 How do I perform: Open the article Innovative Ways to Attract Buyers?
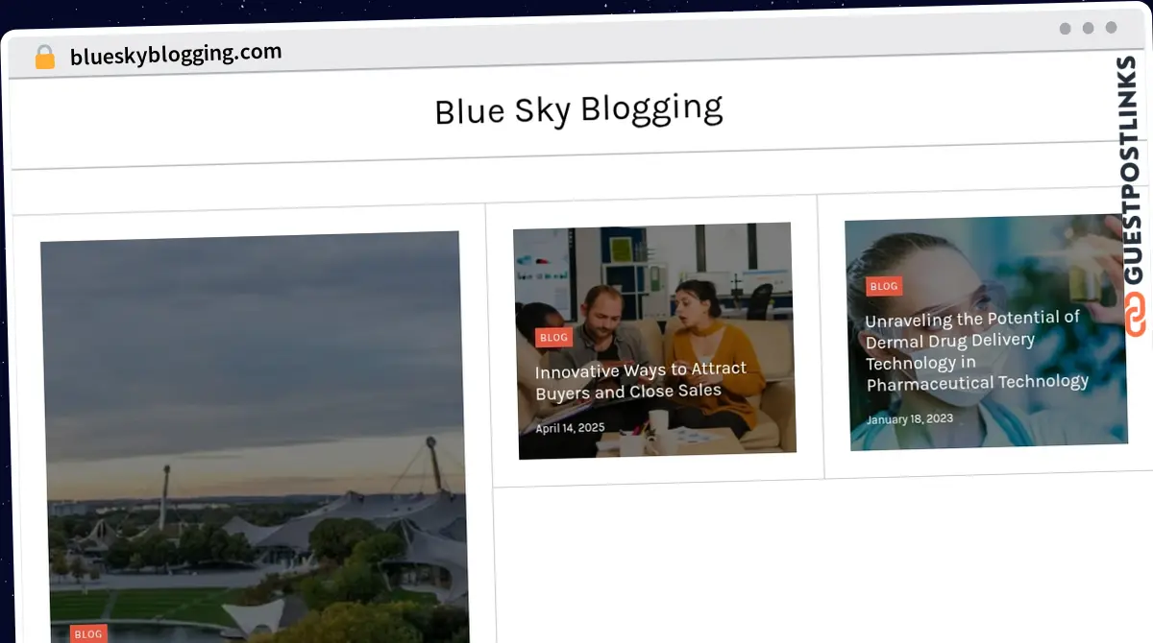641,381
